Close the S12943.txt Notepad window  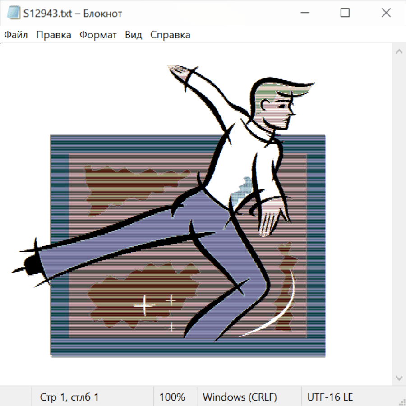(x=386, y=14)
